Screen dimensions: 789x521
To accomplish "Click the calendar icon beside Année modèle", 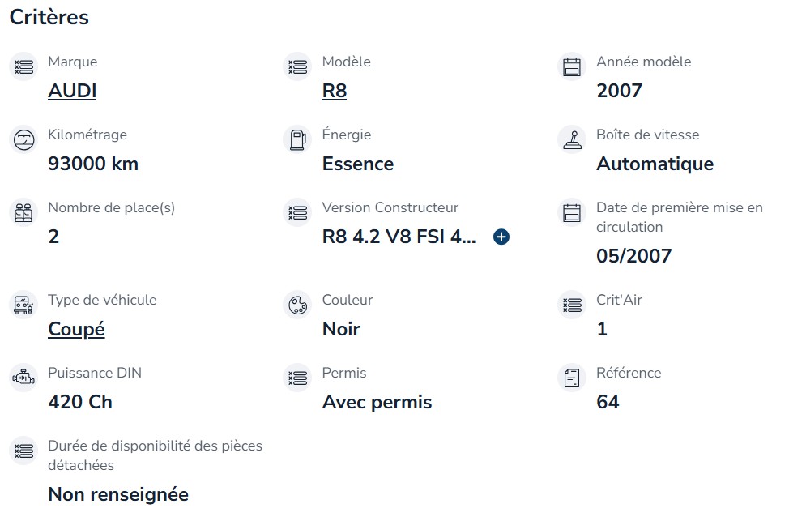I will point(572,66).
